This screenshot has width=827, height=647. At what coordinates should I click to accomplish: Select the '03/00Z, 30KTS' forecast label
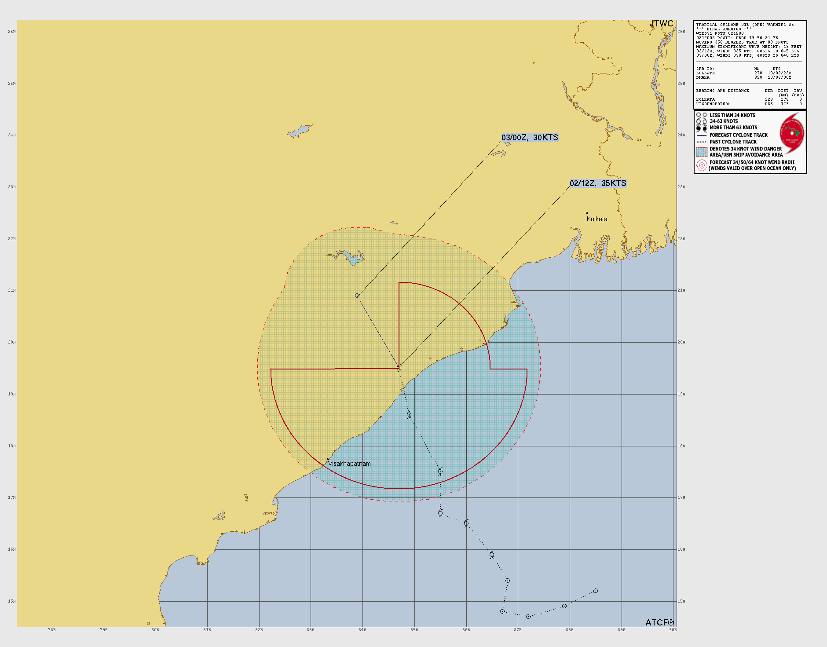(530, 138)
